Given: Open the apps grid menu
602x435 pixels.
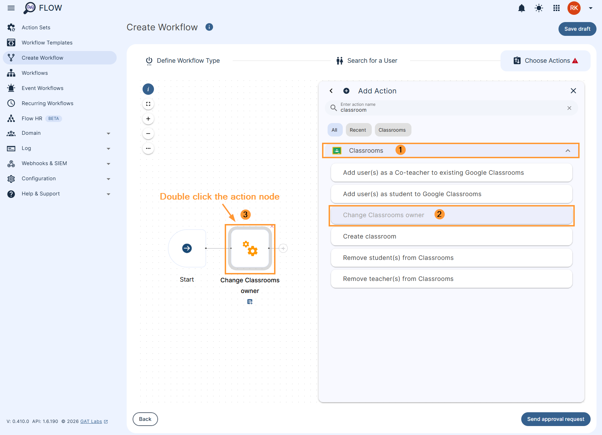Looking at the screenshot, I should (556, 8).
